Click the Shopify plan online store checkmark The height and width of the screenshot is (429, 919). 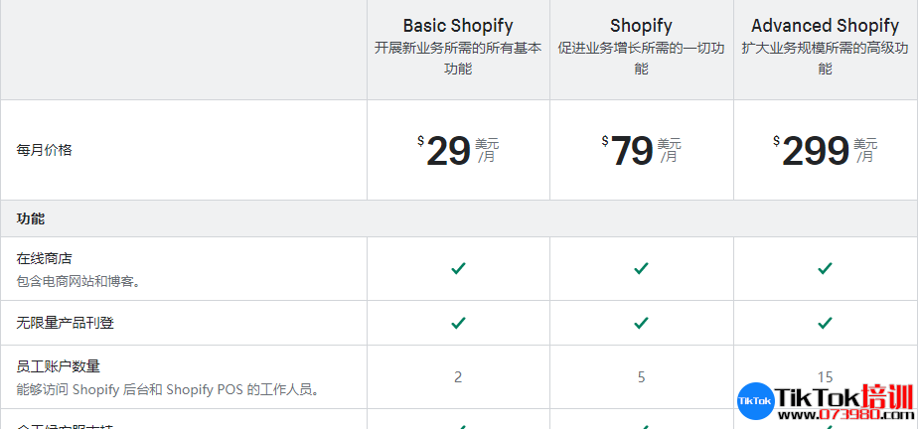point(641,268)
